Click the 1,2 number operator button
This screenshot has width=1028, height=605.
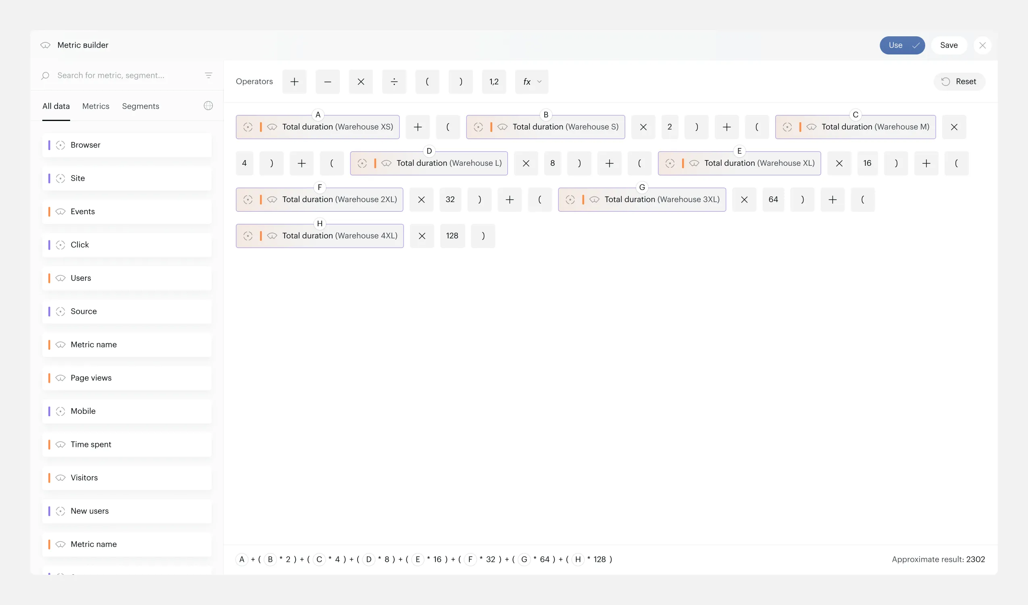(493, 81)
